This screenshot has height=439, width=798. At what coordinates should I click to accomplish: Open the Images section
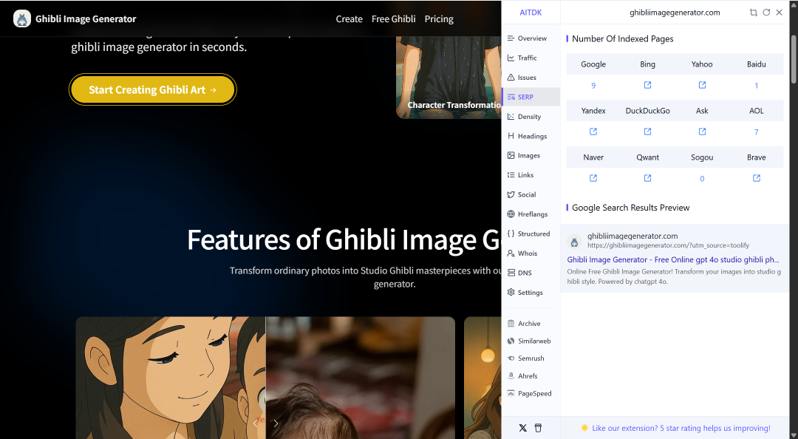[531, 155]
